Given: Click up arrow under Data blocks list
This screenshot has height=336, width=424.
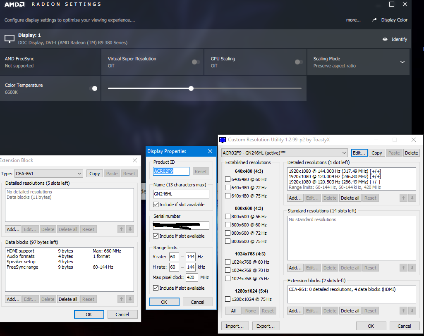Looking at the screenshot, I should (122, 299).
